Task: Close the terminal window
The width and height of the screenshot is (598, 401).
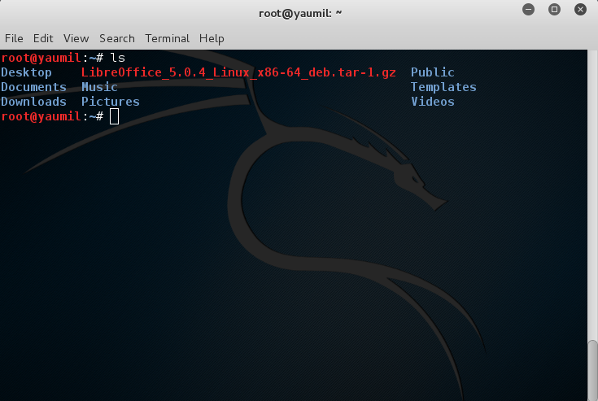Action: coord(580,10)
